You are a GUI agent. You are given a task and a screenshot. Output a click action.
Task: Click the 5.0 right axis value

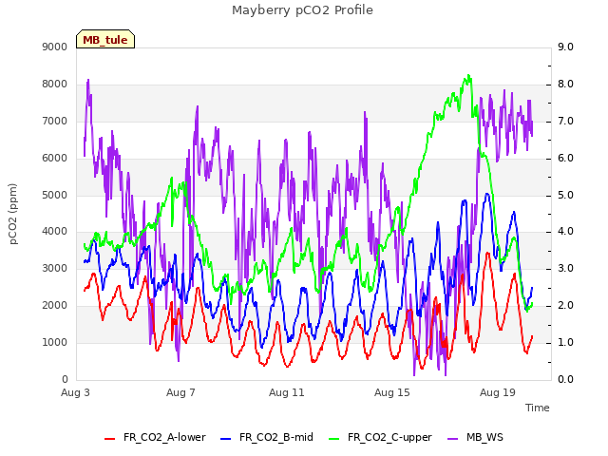pos(566,195)
